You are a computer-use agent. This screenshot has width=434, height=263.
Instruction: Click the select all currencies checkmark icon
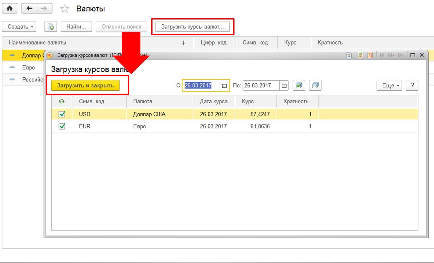(299, 85)
